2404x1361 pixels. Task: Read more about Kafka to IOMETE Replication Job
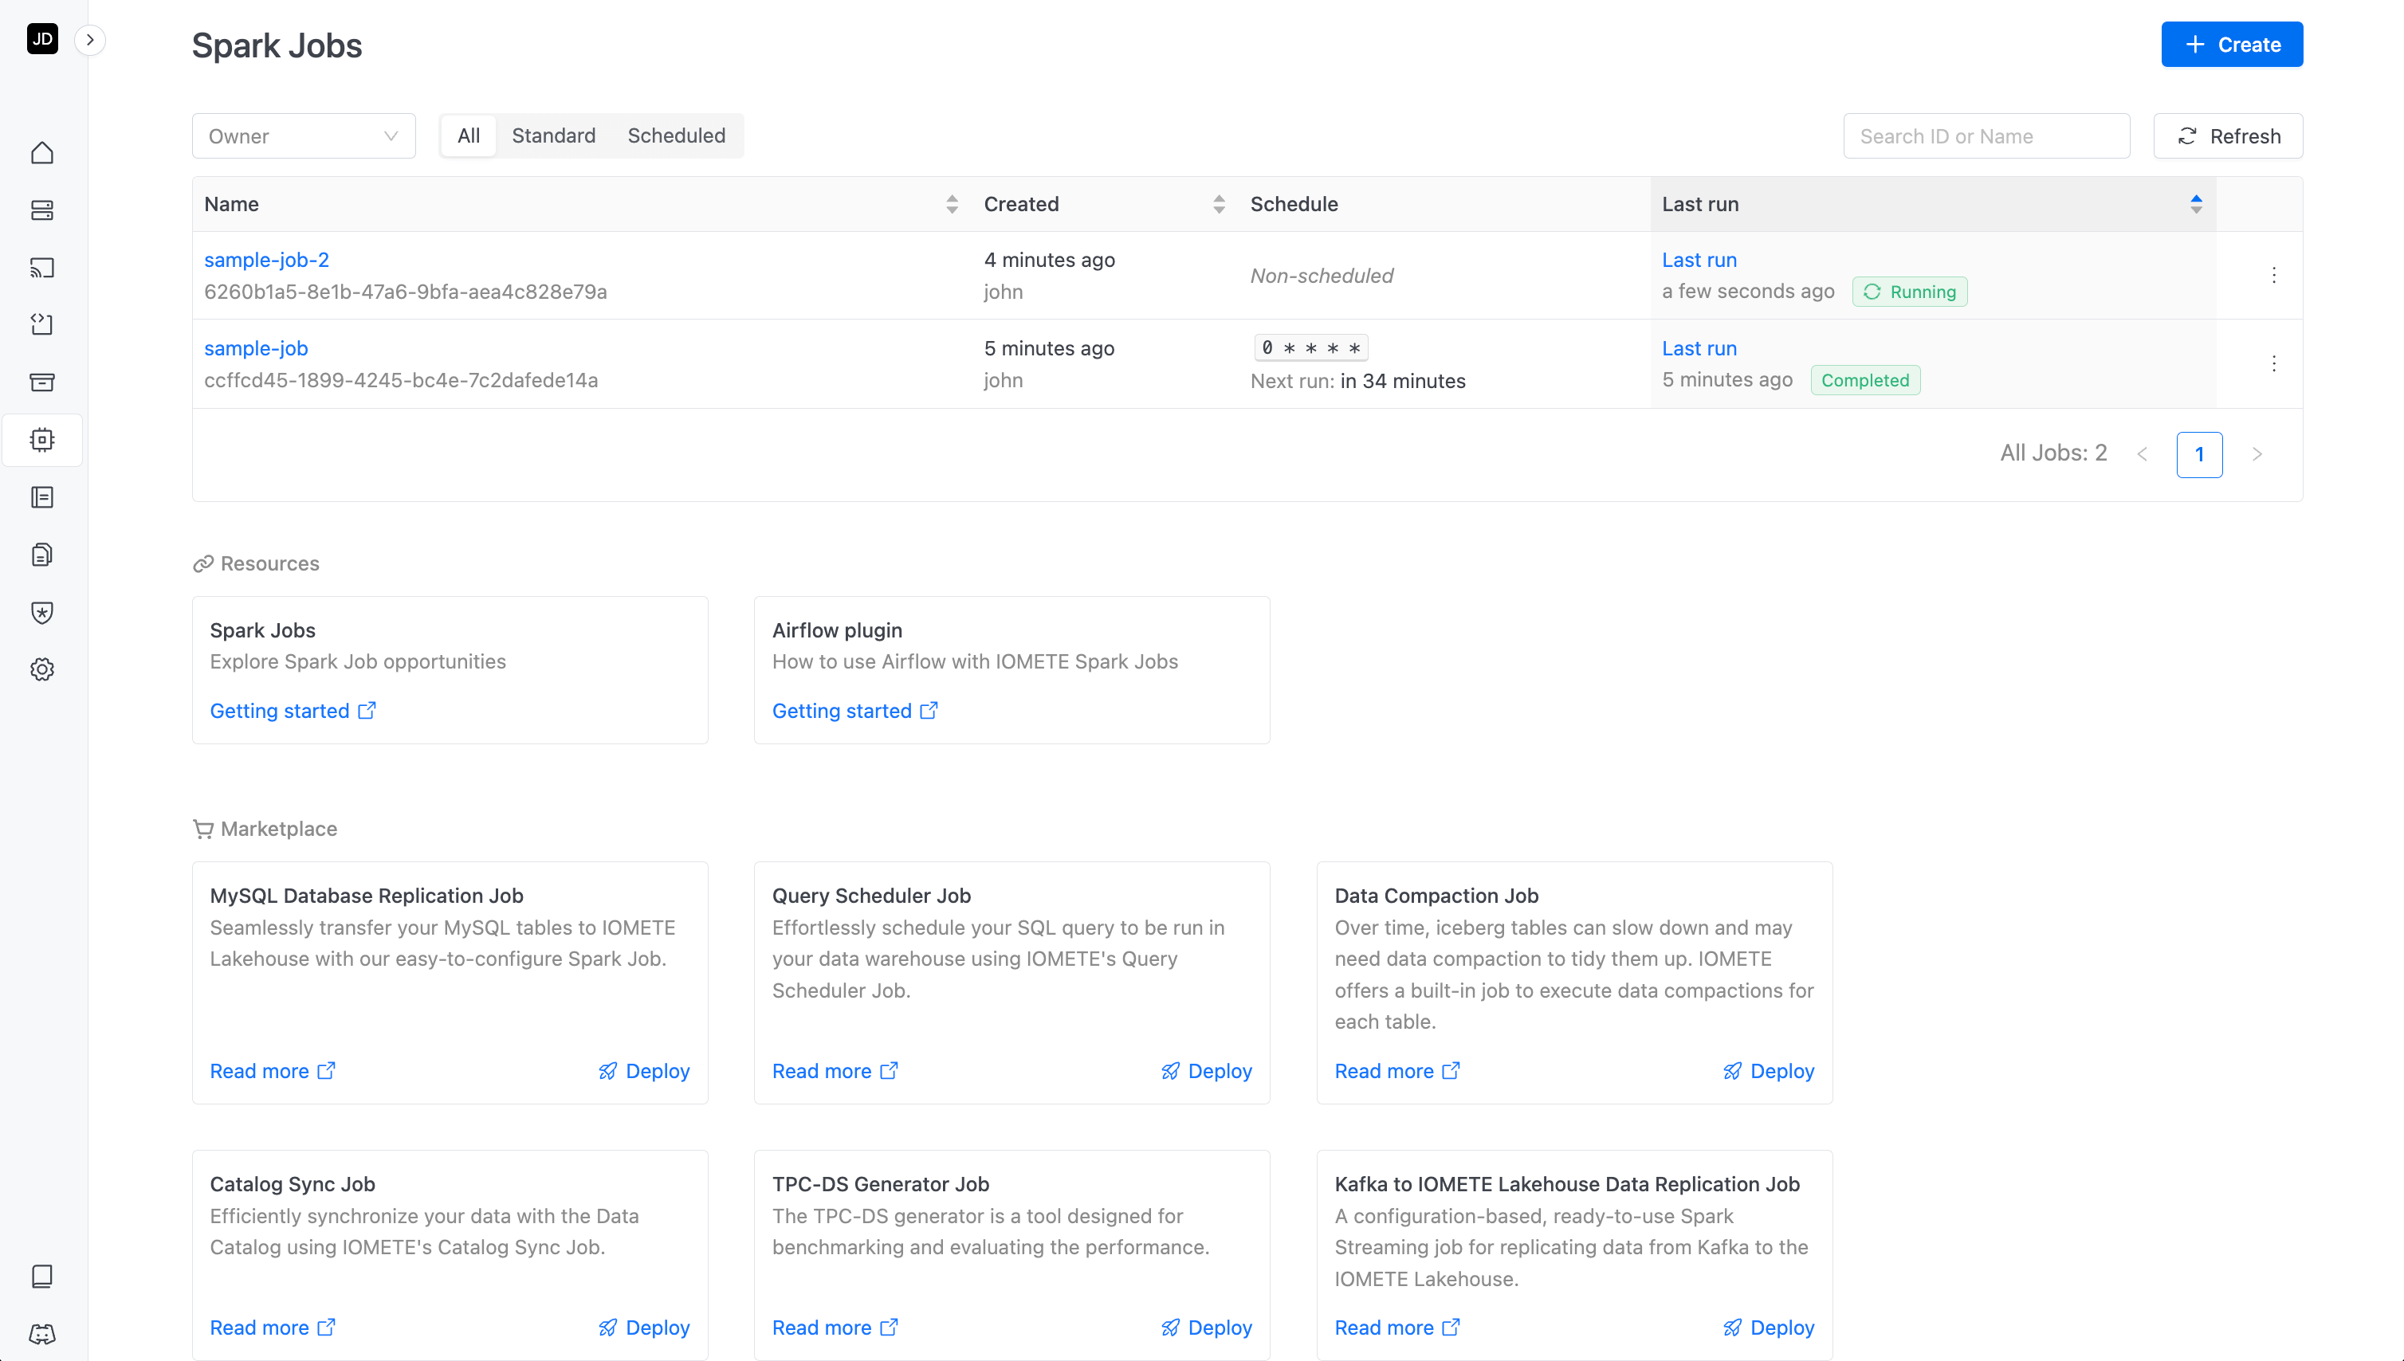[1397, 1328]
